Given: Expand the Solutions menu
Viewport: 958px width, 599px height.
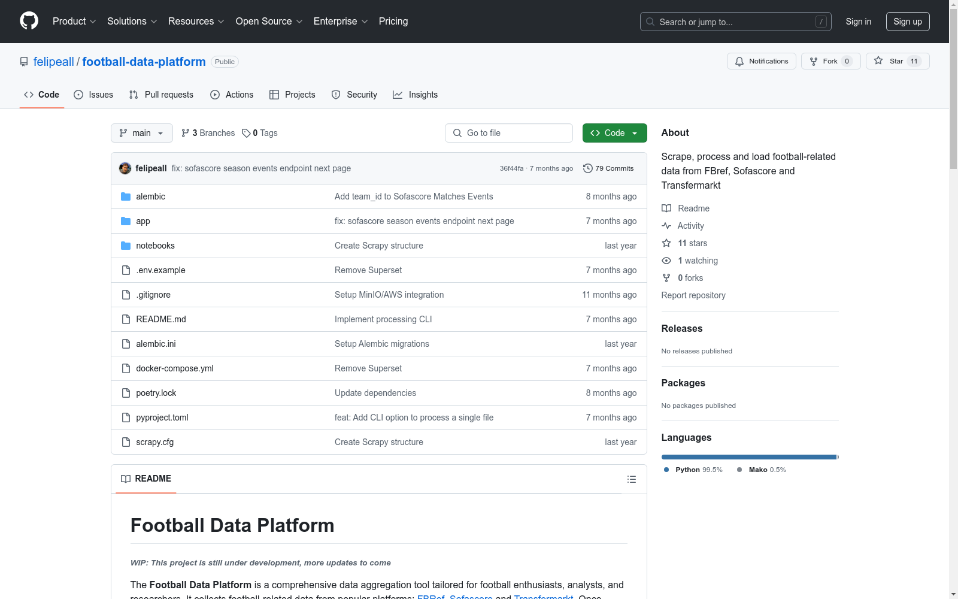Looking at the screenshot, I should pos(132,21).
